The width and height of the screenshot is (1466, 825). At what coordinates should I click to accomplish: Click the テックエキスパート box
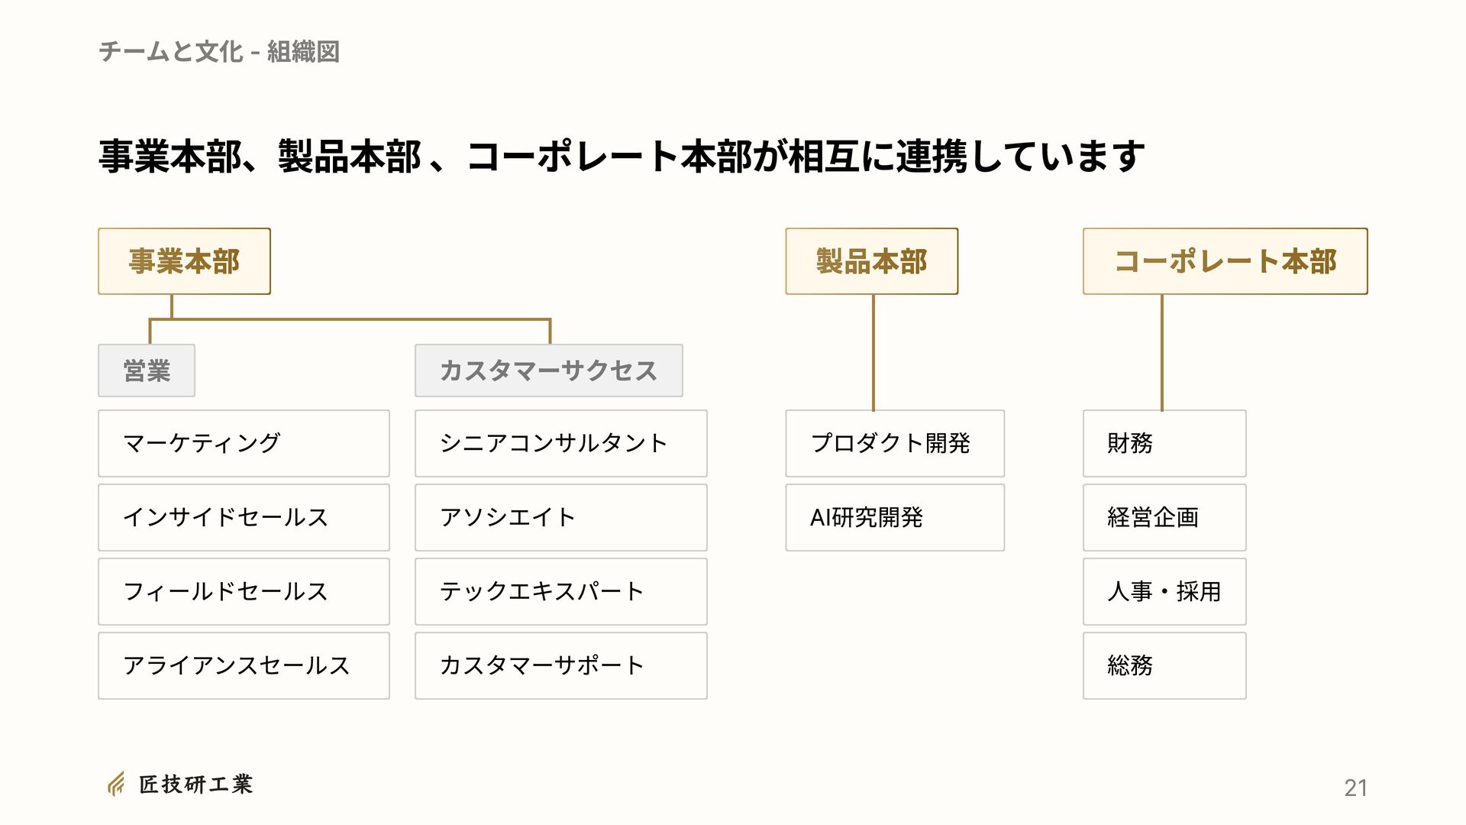coord(561,592)
